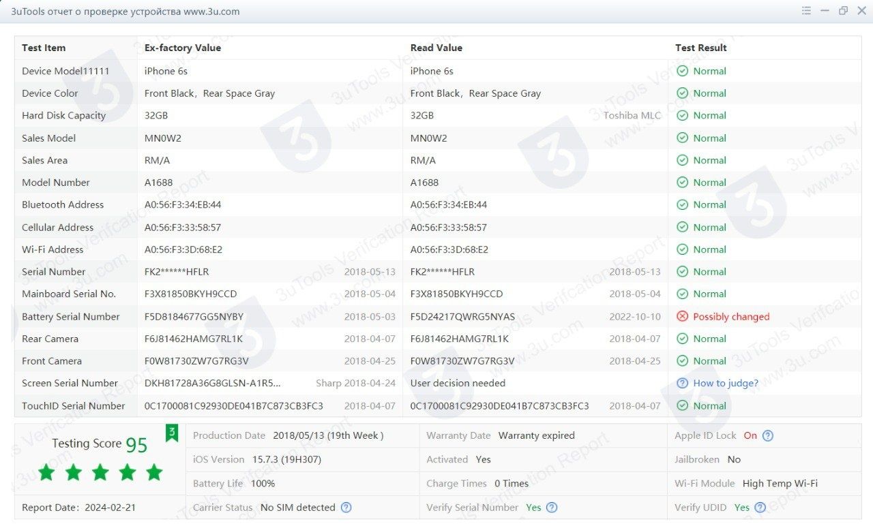Click green check icon for Cellular Address row
873x528 pixels.
click(x=682, y=228)
